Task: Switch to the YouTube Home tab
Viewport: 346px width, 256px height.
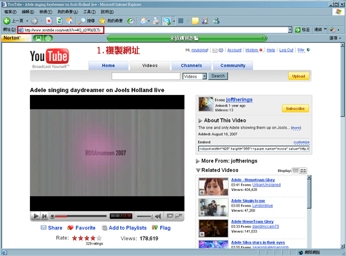Action: [108, 66]
